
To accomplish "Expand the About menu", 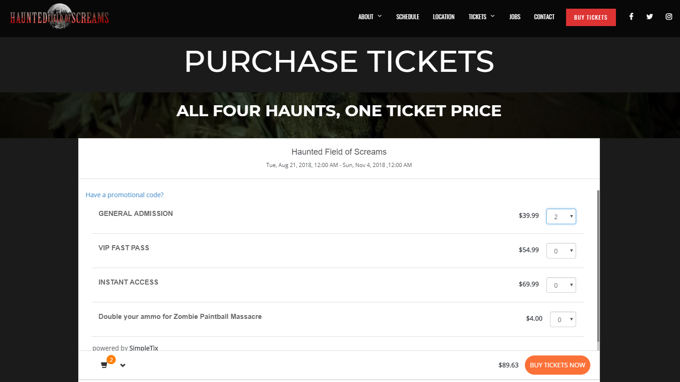I will pos(370,17).
